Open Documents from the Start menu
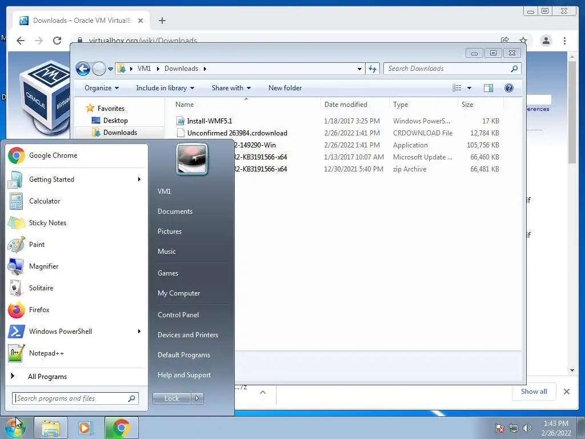This screenshot has height=439, width=585. [x=175, y=211]
